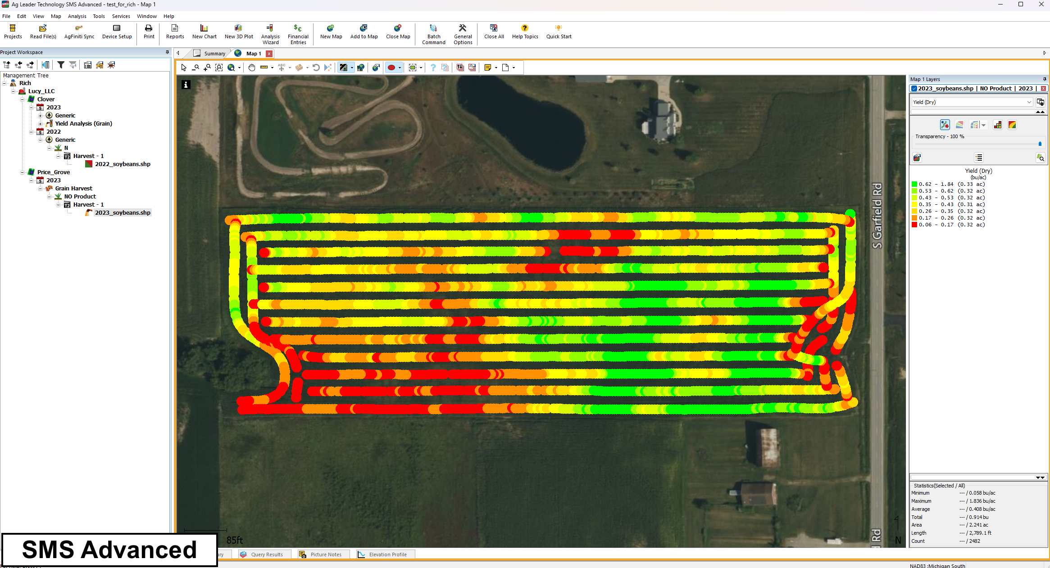The height and width of the screenshot is (568, 1050).
Task: Collapse the Clover field tree node
Action: (x=22, y=99)
